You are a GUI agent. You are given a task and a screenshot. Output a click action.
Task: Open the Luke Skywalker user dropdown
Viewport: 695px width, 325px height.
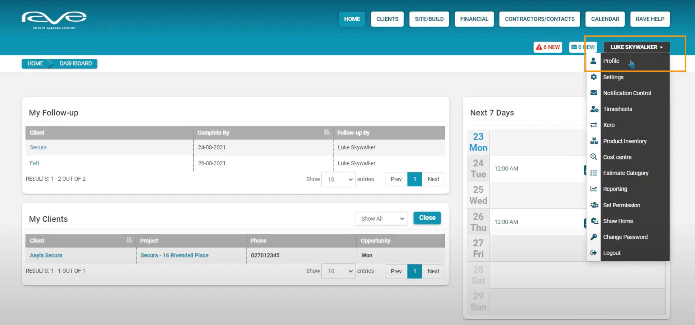[636, 47]
